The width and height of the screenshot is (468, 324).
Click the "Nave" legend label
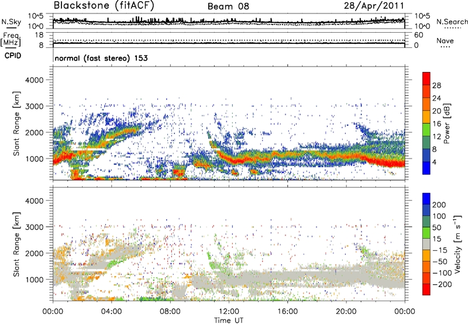(445, 40)
